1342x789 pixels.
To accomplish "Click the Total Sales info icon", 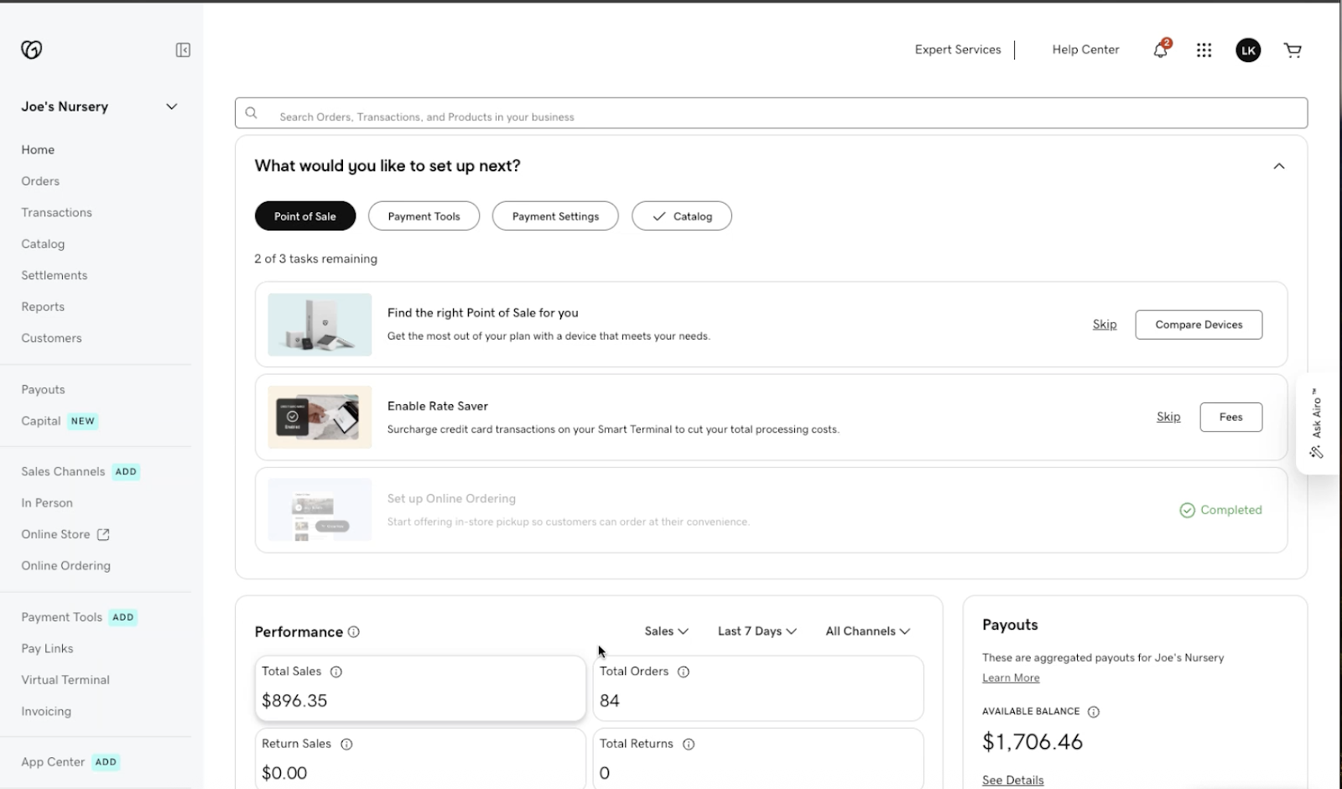I will pyautogui.click(x=336, y=671).
